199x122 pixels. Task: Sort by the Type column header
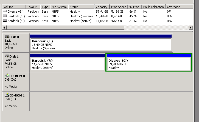(x=45, y=7)
